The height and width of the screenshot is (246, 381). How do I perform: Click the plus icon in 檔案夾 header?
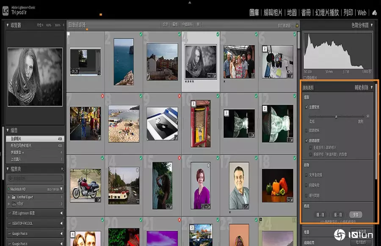click(x=62, y=169)
